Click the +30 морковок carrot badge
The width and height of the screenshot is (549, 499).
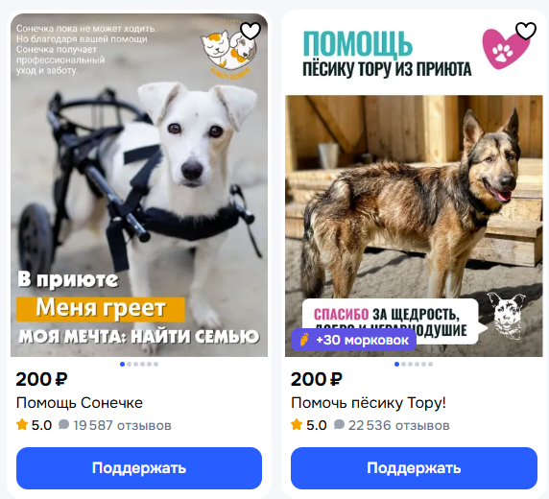tap(353, 340)
